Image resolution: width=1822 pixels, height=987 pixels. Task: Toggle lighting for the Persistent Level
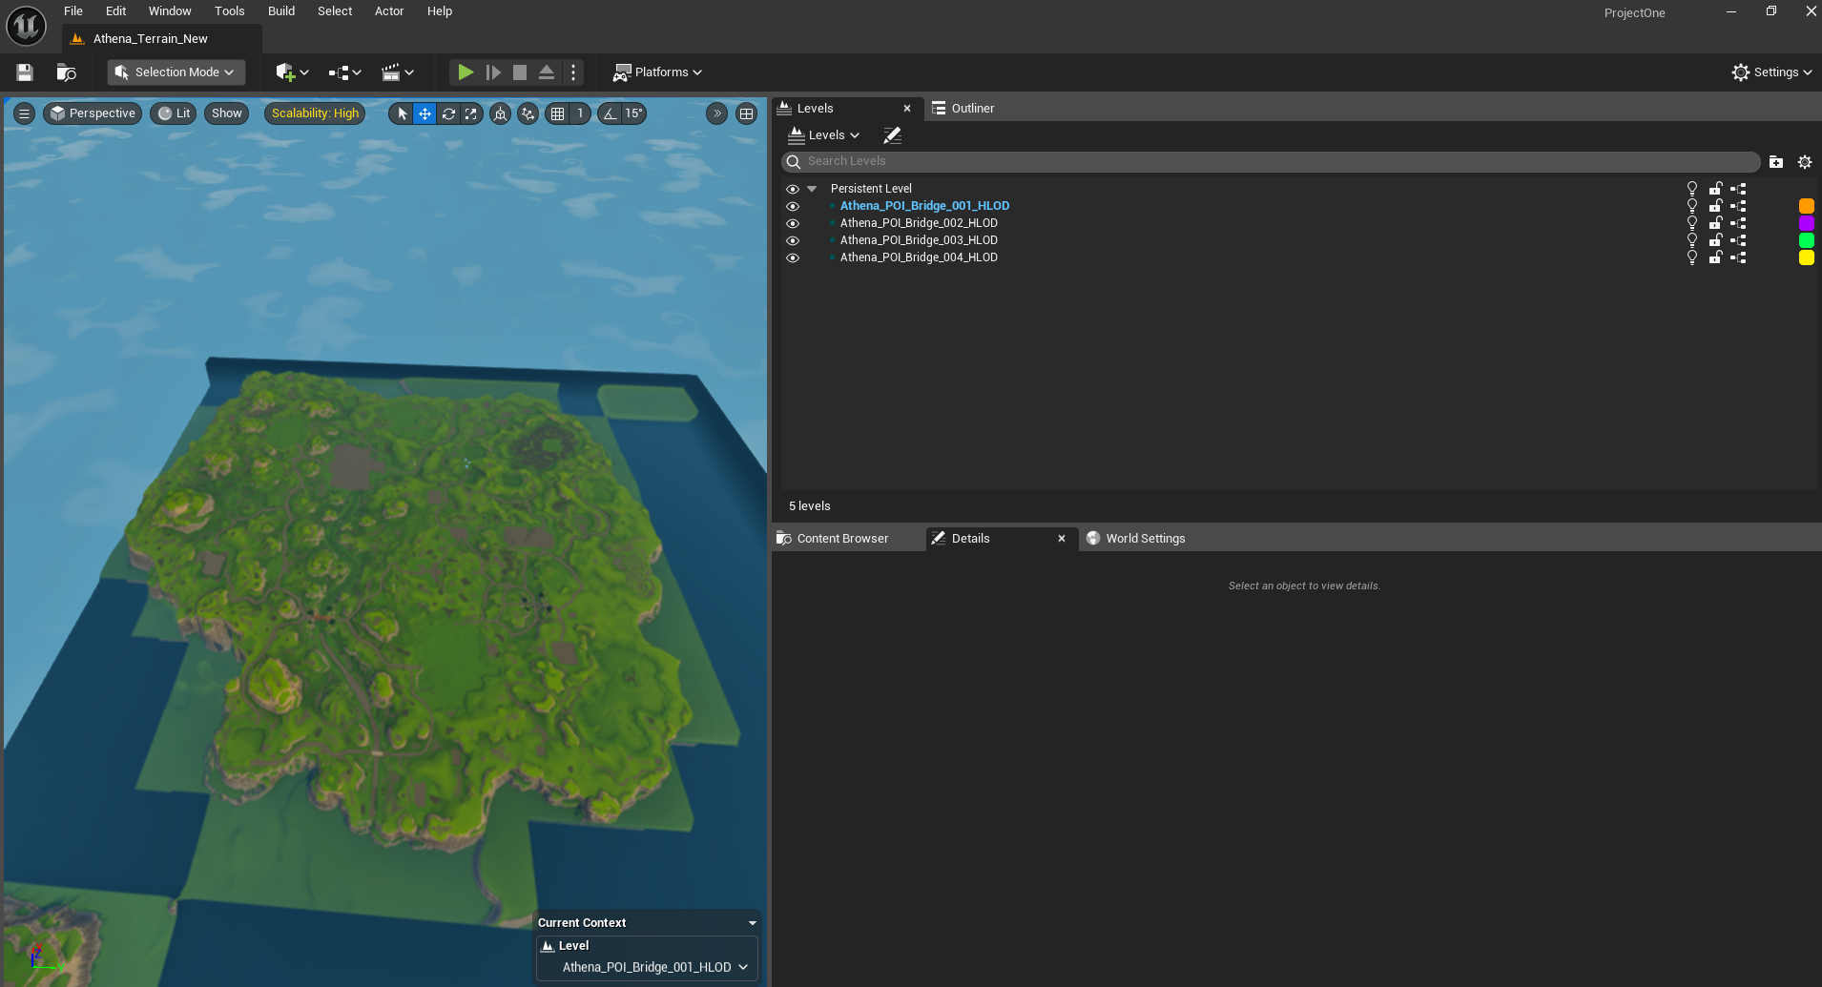coord(1691,188)
